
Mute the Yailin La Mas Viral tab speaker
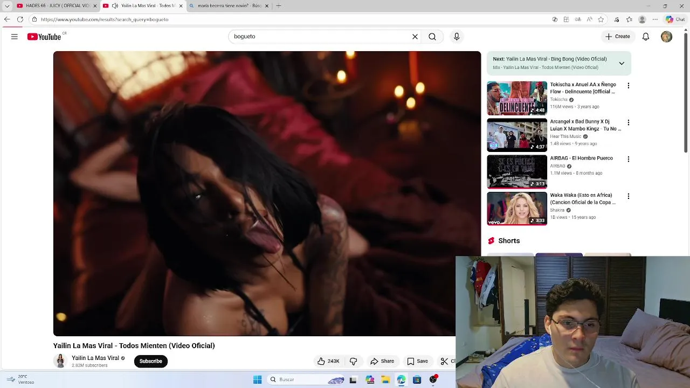pyautogui.click(x=115, y=6)
